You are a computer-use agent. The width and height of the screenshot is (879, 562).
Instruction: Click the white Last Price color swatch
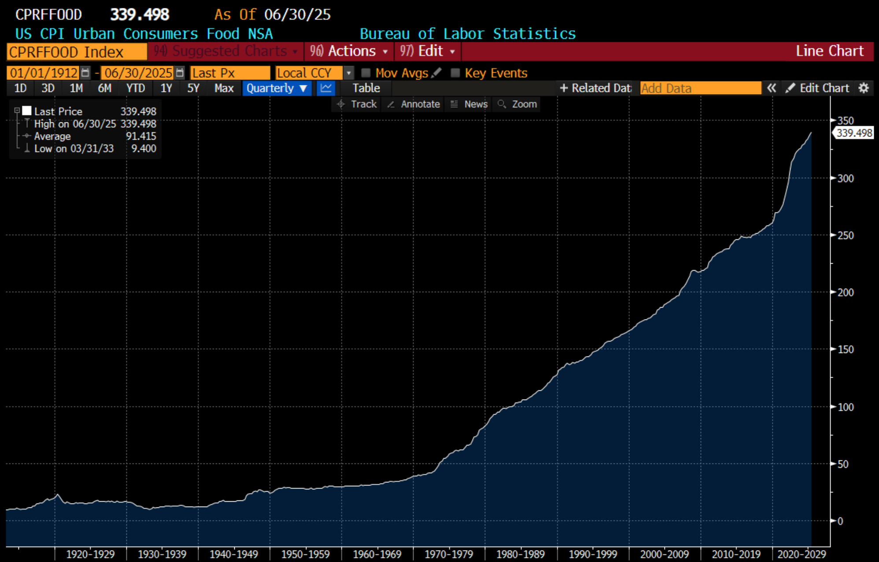coord(27,111)
